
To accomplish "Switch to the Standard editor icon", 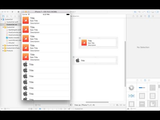I will pyautogui.click(x=135, y=12).
